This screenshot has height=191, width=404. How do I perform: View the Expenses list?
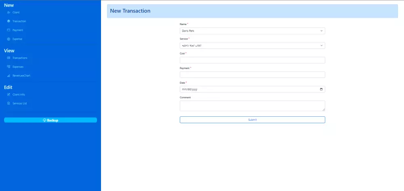point(18,67)
